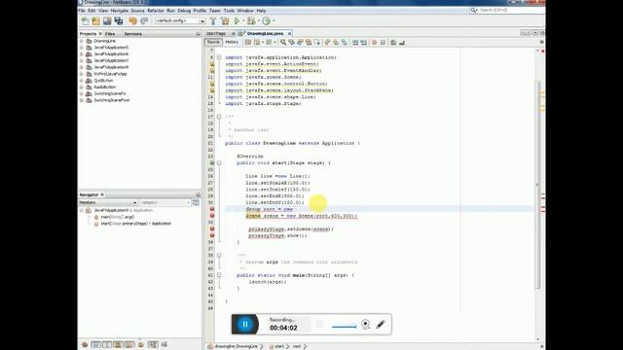Switch to the Start Page tab
This screenshot has height=350, width=623.
tap(216, 34)
